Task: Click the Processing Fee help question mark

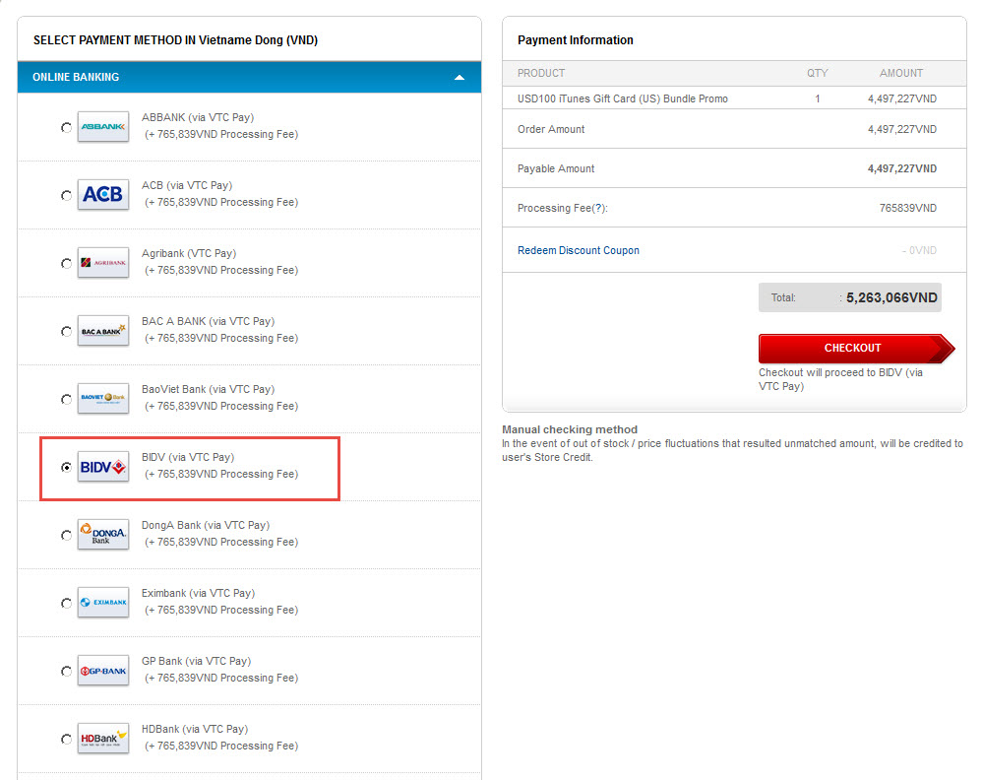Action: tap(598, 208)
